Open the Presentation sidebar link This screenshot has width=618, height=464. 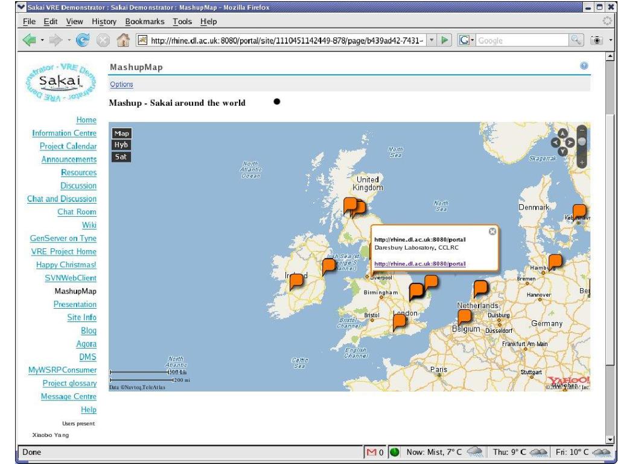(75, 304)
